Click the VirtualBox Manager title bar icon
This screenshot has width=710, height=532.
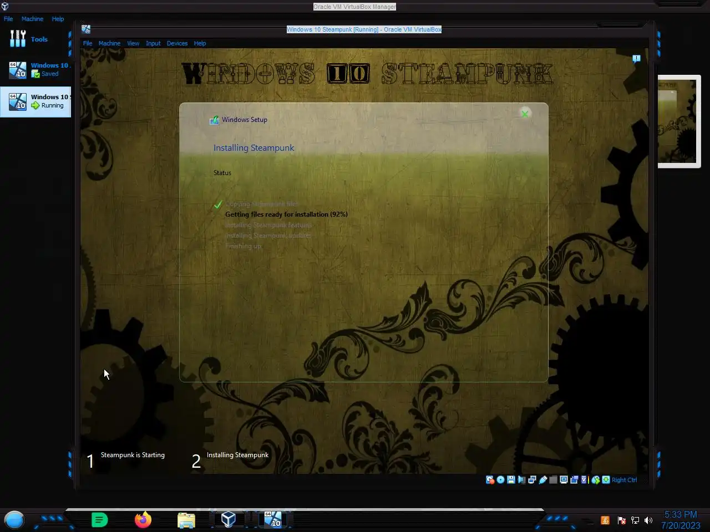pos(5,7)
